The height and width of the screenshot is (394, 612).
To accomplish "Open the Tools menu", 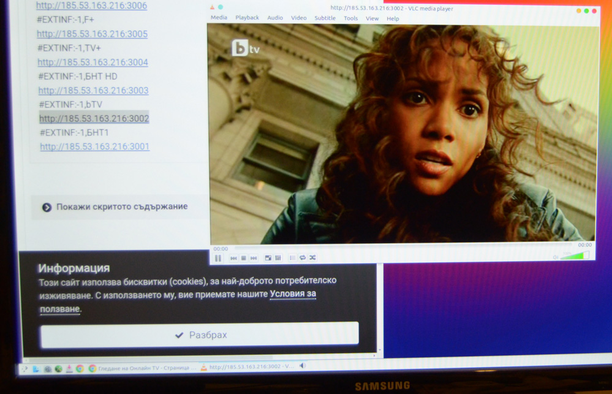I will [350, 18].
